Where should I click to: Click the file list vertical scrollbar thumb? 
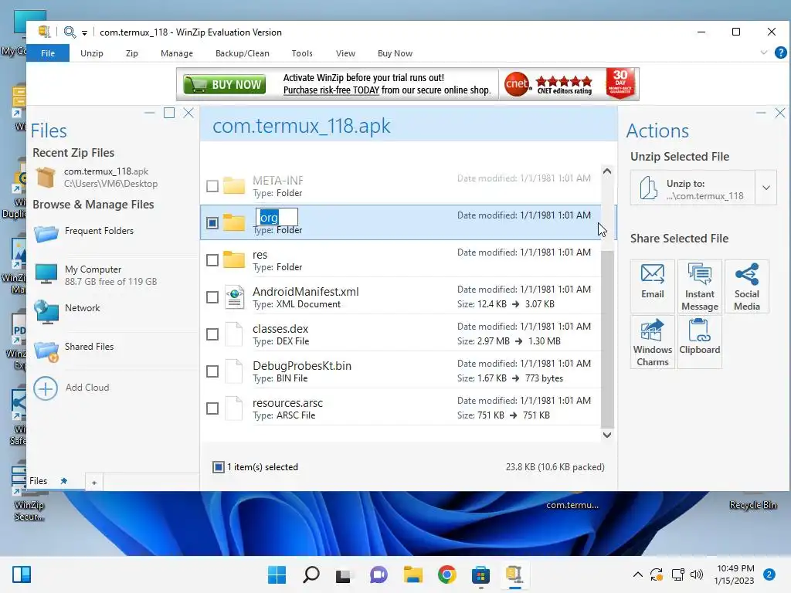607,338
